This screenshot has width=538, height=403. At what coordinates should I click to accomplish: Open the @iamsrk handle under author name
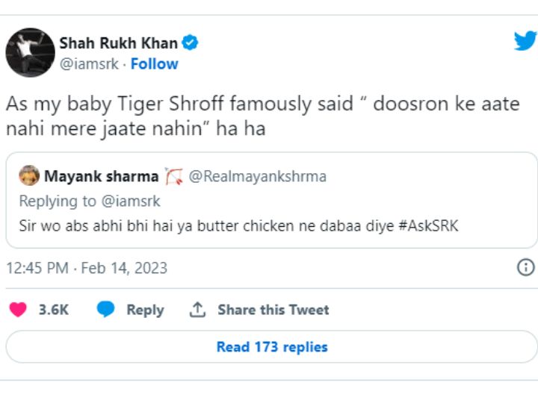coord(89,64)
